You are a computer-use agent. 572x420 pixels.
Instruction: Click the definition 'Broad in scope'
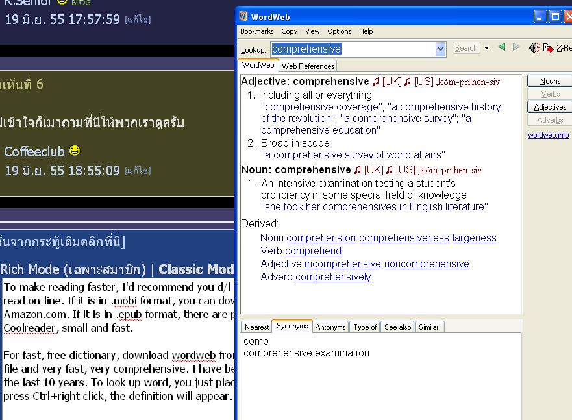tap(295, 143)
